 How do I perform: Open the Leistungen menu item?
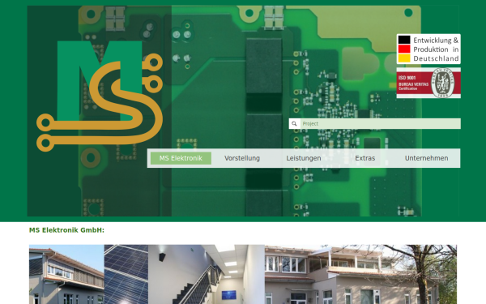click(304, 158)
